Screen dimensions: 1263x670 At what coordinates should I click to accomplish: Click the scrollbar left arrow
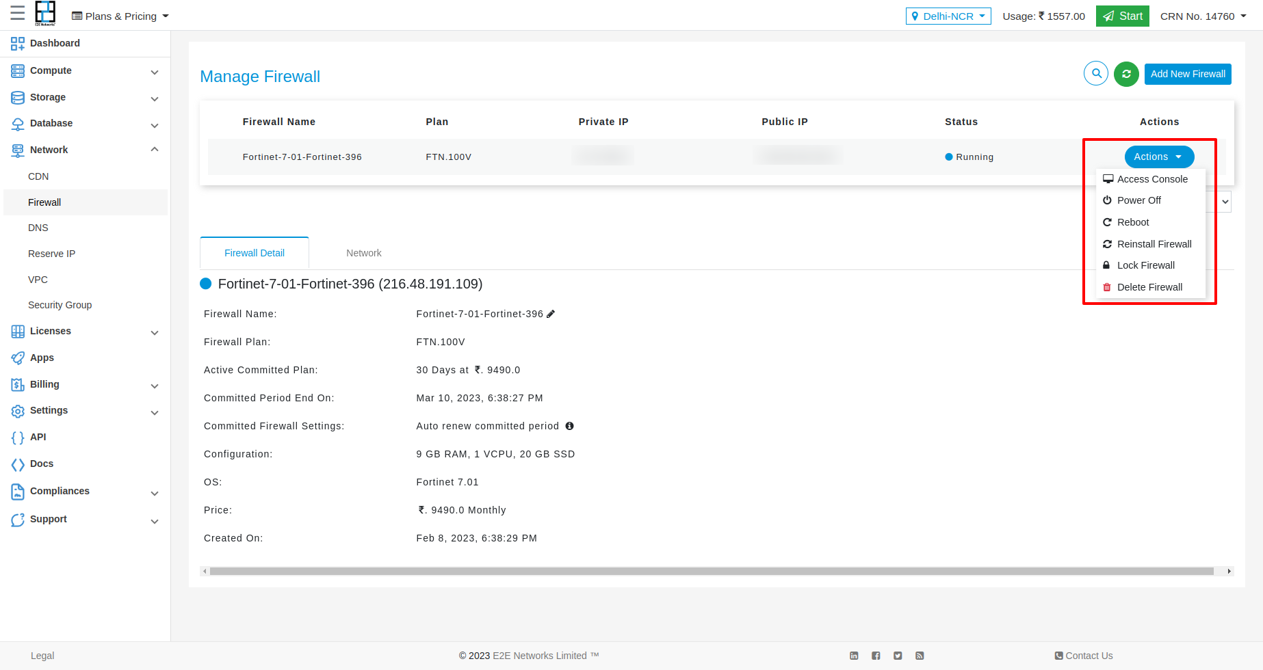click(x=205, y=571)
